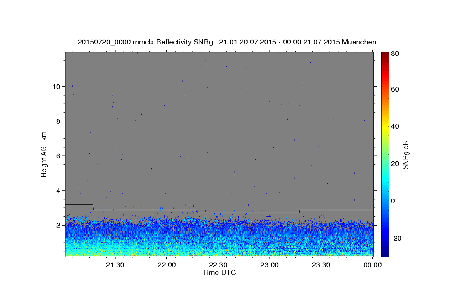
Task: Click the 'Time UTC' axis label
Action: click(219, 273)
